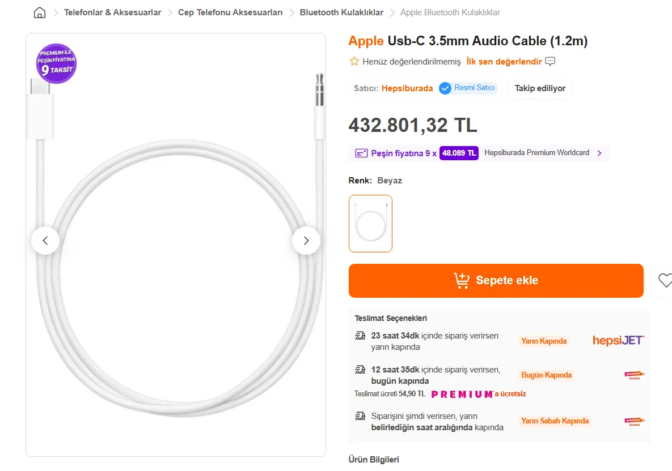Click the blue verified seller badge
Screen dimensions: 672x471
tap(445, 88)
